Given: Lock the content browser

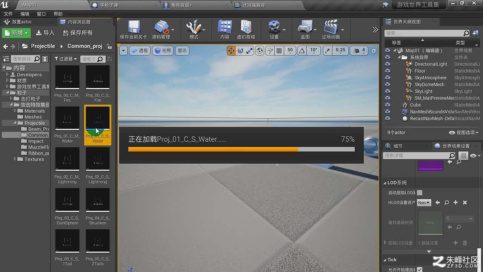Looking at the screenshot, I should pos(109,46).
